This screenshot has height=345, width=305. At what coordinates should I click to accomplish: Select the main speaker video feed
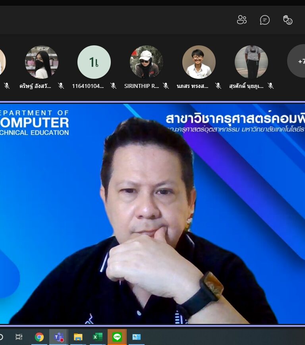(x=152, y=213)
